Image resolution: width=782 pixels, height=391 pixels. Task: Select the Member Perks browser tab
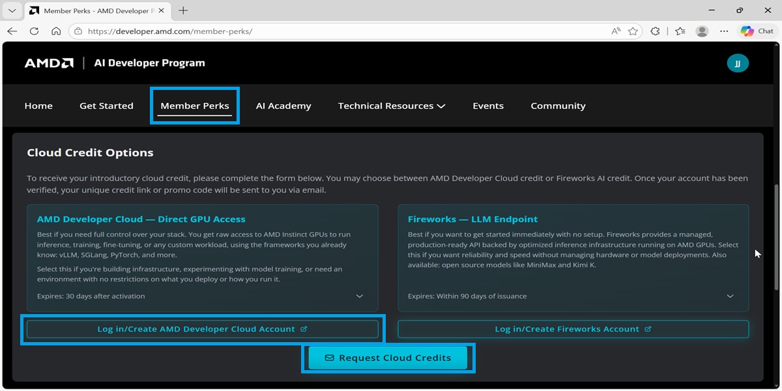[98, 10]
